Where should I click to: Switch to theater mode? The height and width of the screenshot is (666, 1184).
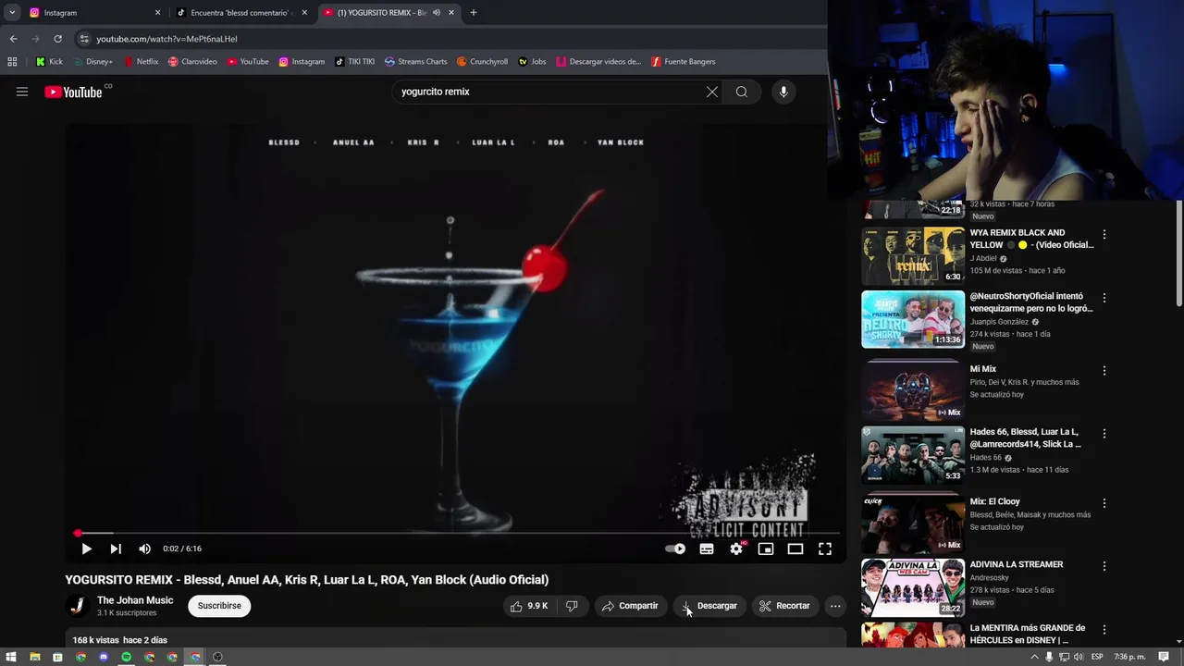click(795, 549)
